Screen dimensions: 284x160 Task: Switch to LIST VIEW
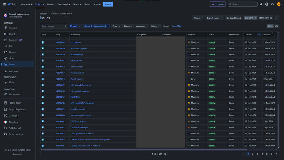250,18
